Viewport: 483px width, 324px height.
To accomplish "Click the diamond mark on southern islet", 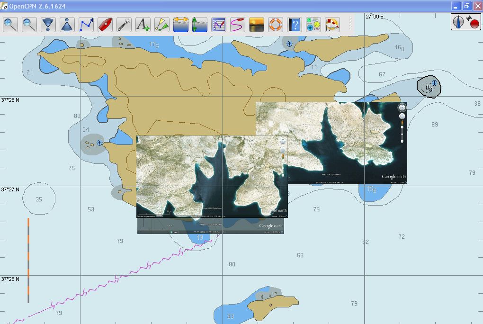I will (x=271, y=305).
